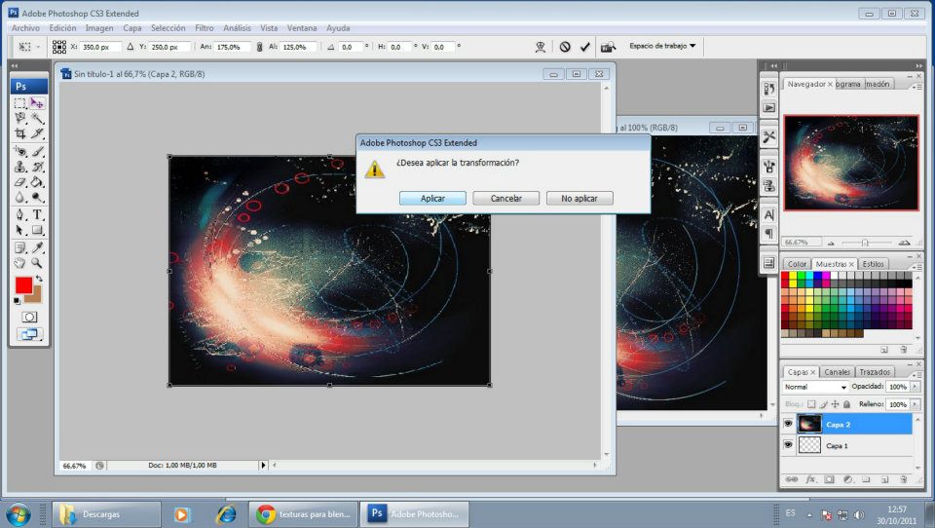Collapse right panel dock to icons
Screen dimensions: 935x528
point(918,65)
